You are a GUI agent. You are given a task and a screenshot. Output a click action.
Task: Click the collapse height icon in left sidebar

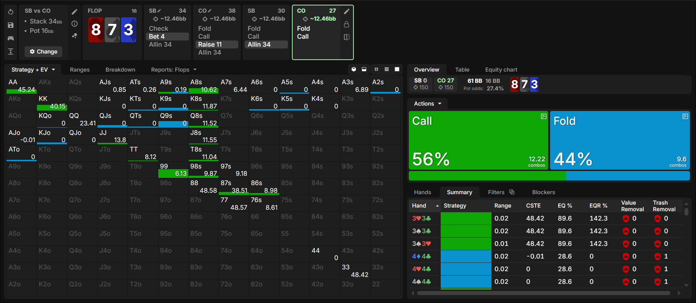click(x=11, y=52)
